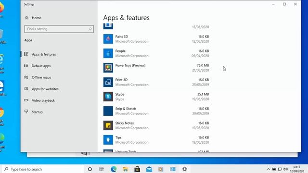Click the Find a setting search box
The image size is (308, 173).
click(x=59, y=29)
